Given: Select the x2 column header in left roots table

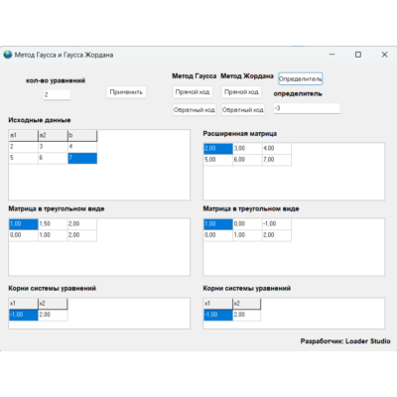Looking at the screenshot, I should [53, 304].
